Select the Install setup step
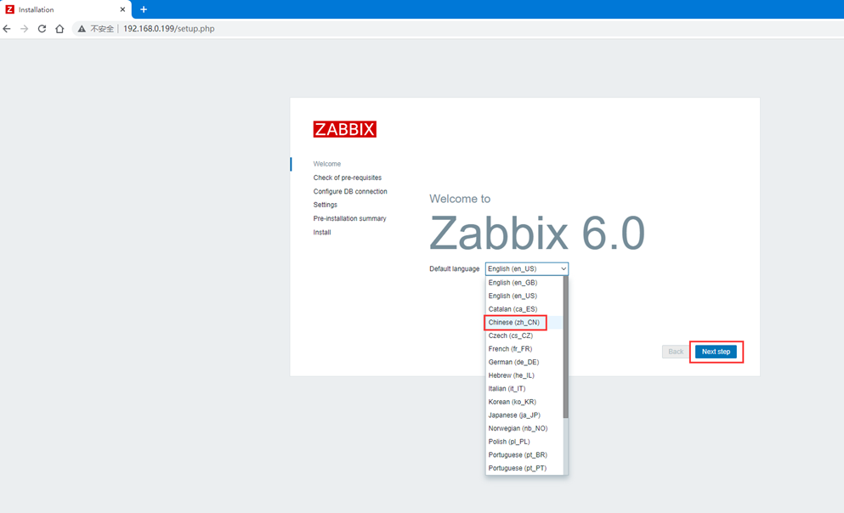 point(322,233)
